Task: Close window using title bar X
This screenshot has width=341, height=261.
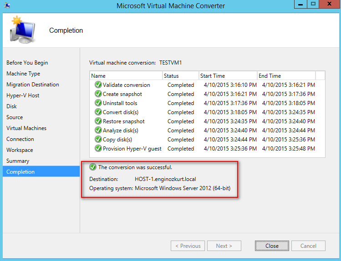Action: (x=329, y=4)
